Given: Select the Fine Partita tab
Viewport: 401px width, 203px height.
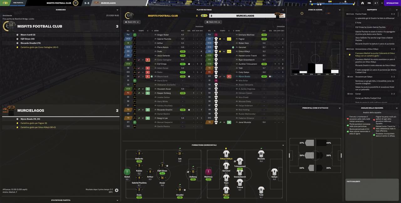Looking at the screenshot, I should pos(18,3).
